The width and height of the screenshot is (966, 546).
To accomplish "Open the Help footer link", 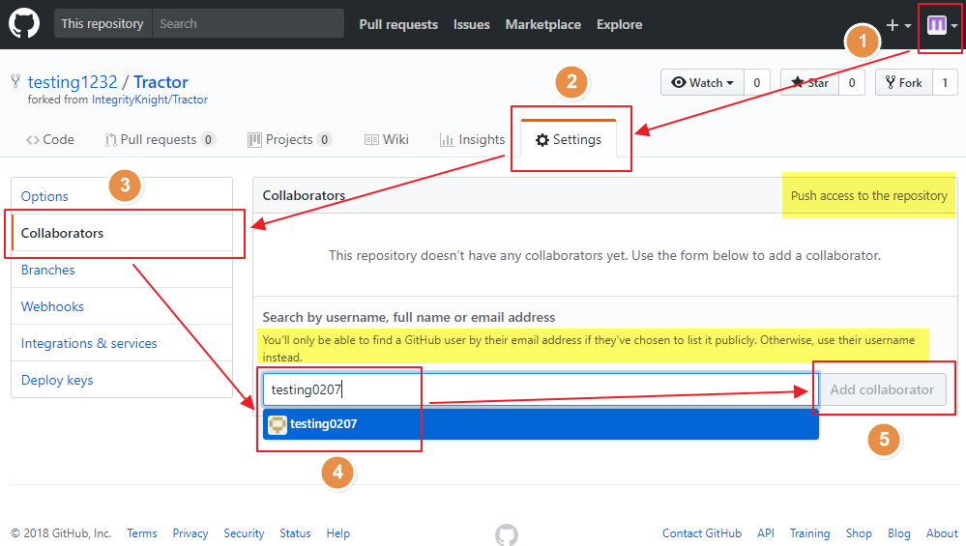I will coord(338,533).
